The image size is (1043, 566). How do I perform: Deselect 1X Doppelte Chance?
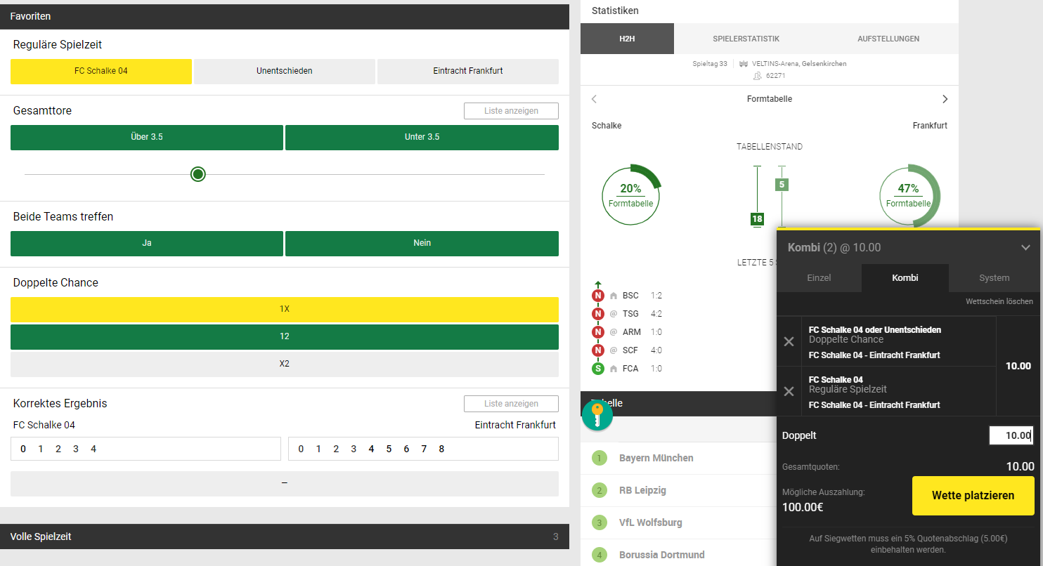pos(285,309)
